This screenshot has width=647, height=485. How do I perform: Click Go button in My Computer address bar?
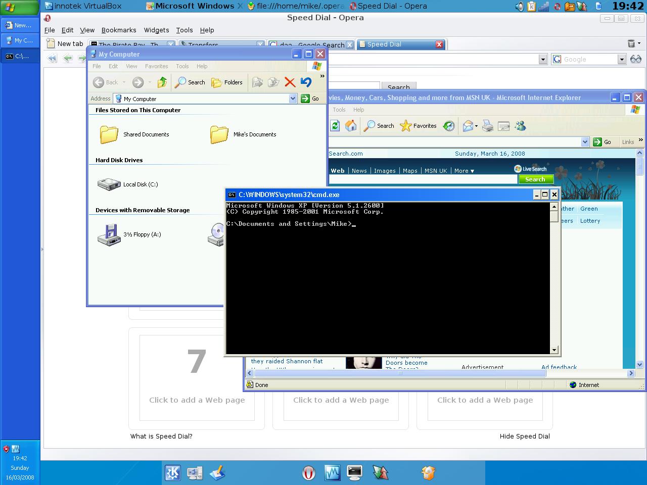click(x=310, y=99)
